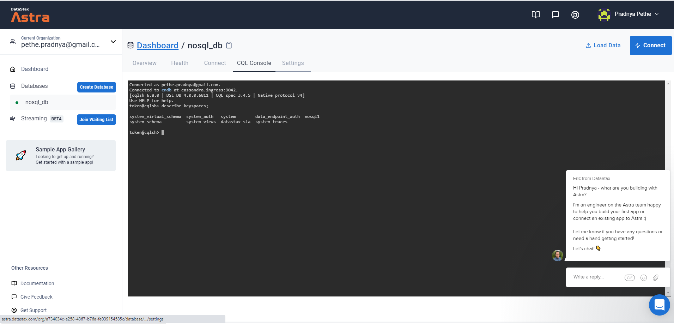This screenshot has width=674, height=324.
Task: Open the Streaming section in sidebar
Action: [x=34, y=118]
